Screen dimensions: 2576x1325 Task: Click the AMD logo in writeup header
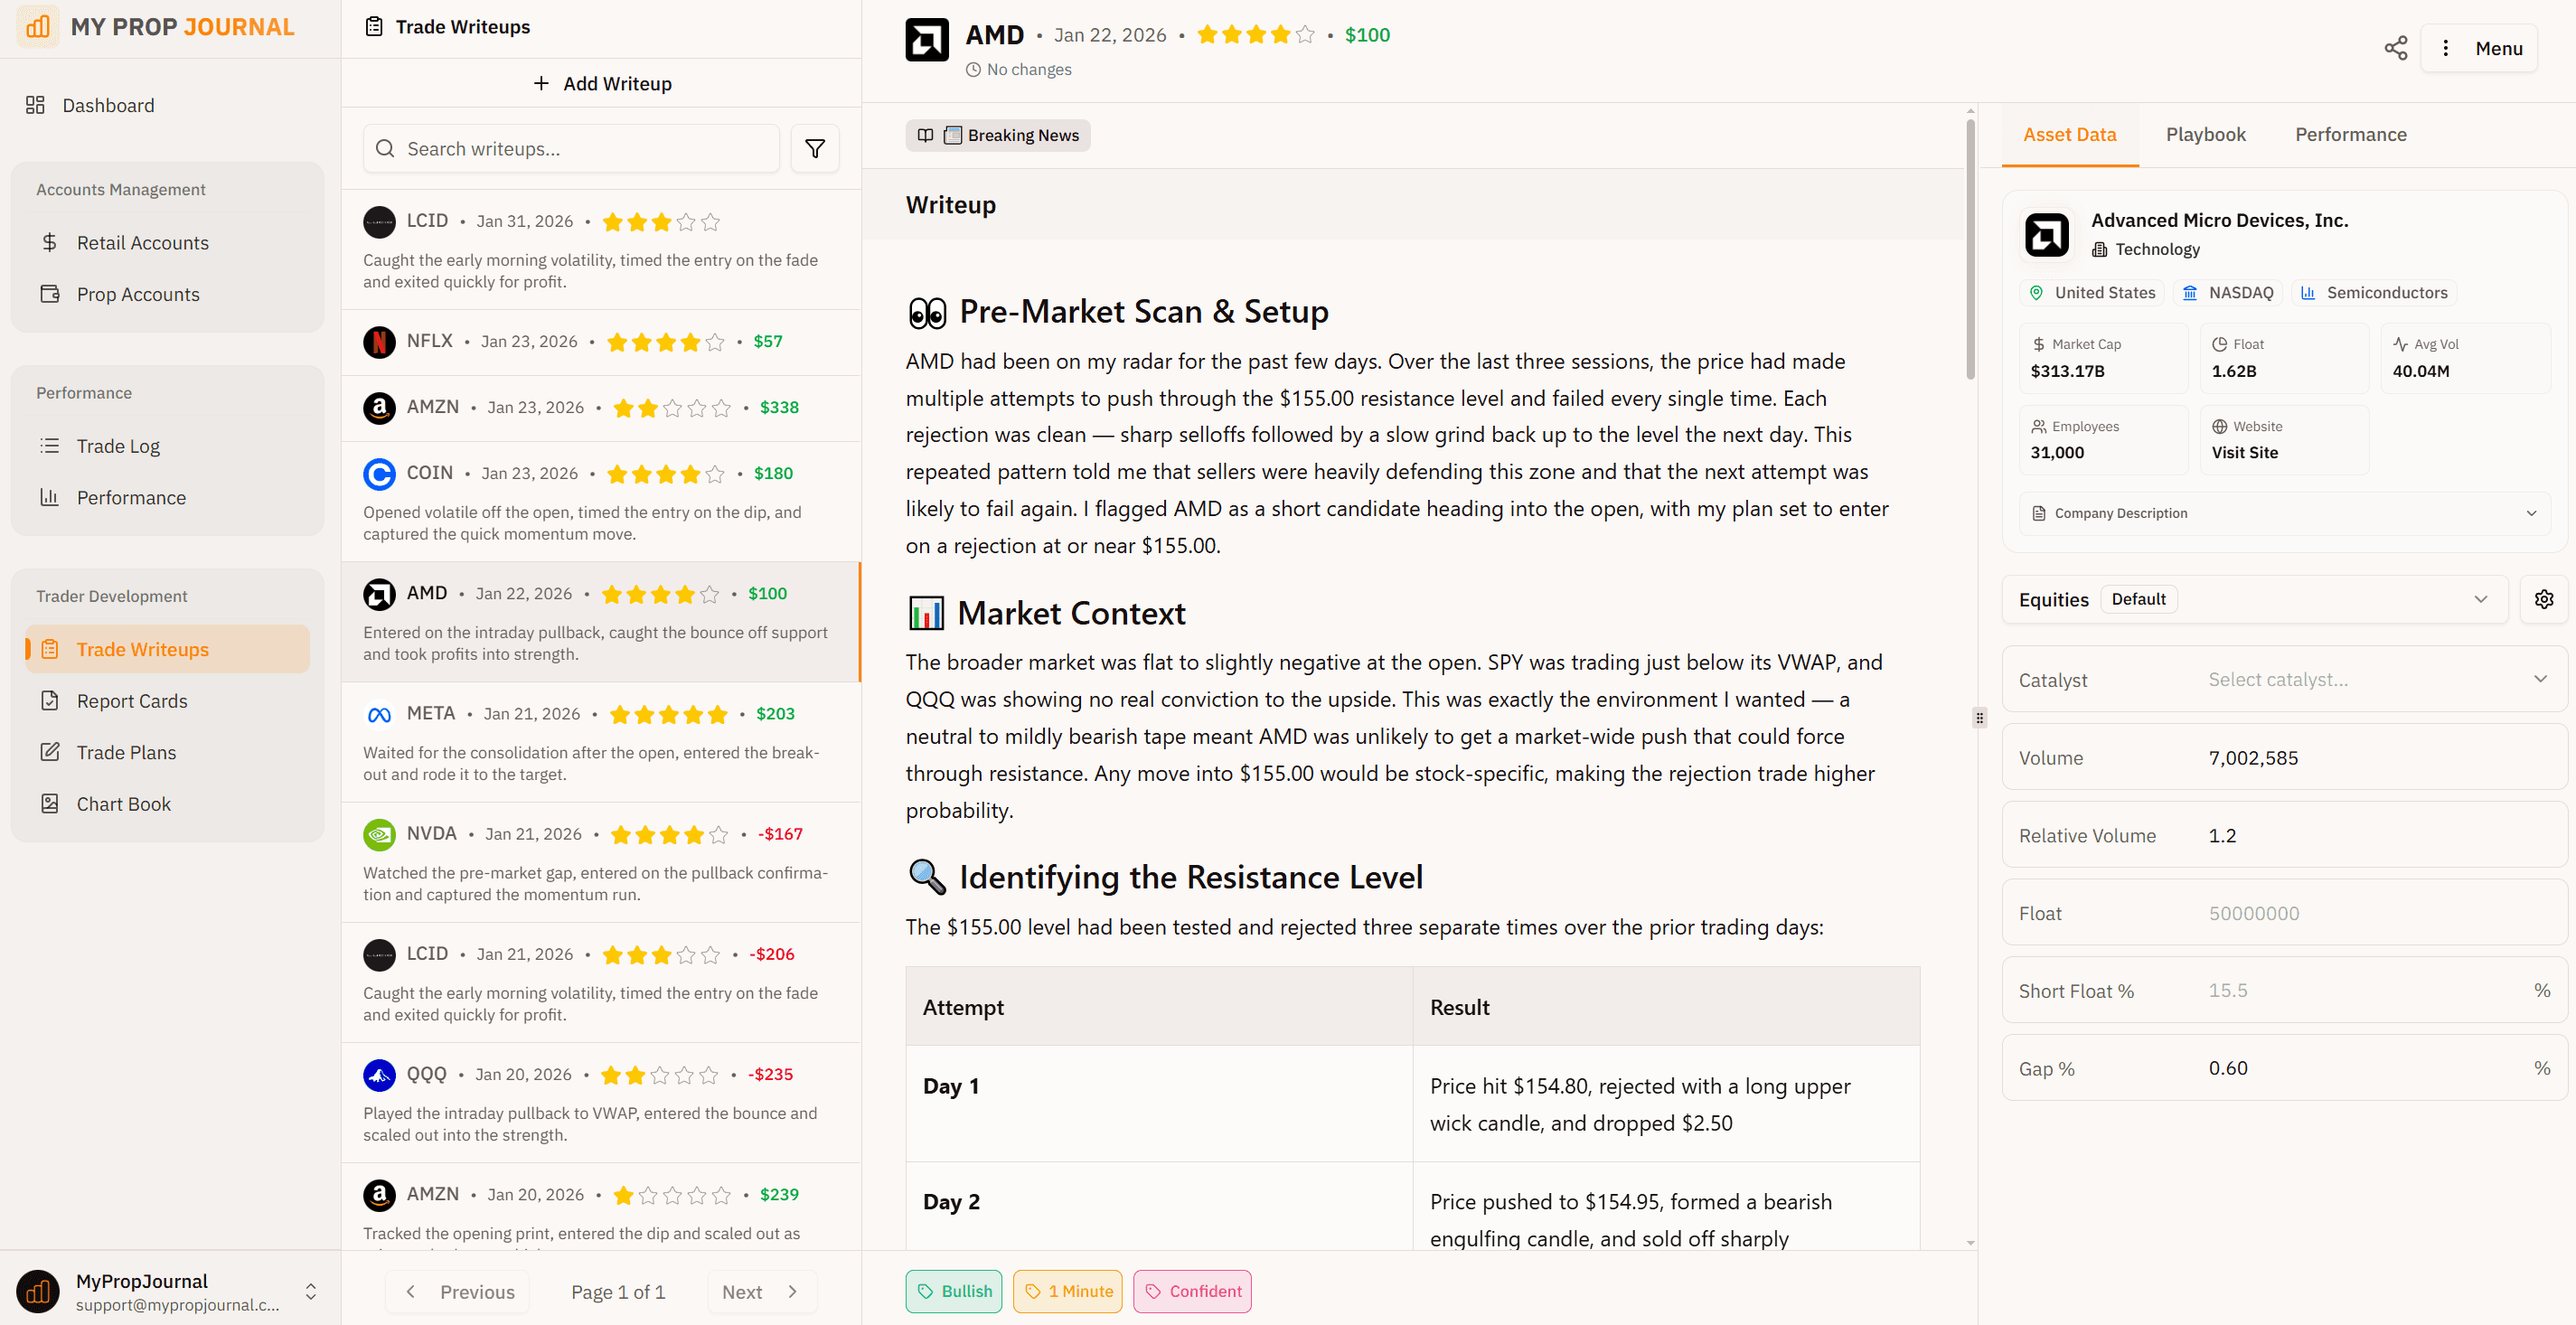pos(927,40)
